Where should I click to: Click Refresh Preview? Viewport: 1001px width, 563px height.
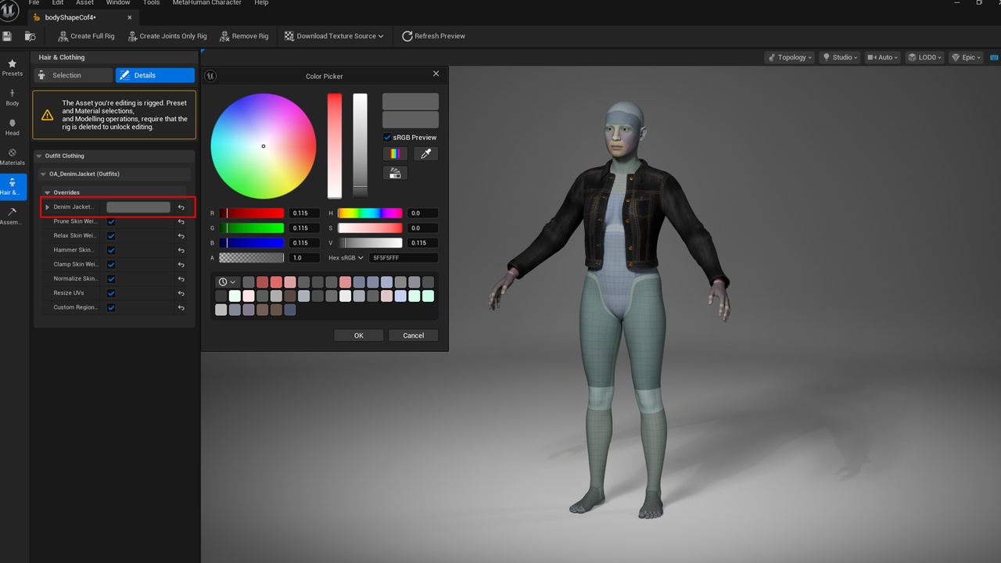434,36
